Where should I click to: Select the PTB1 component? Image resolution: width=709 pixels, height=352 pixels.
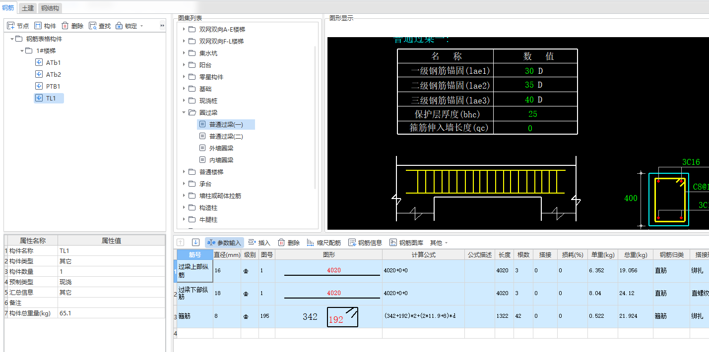coord(53,87)
